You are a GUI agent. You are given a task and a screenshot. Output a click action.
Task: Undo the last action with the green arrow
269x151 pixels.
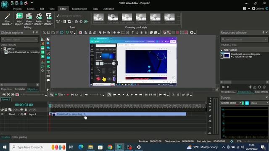point(67,32)
